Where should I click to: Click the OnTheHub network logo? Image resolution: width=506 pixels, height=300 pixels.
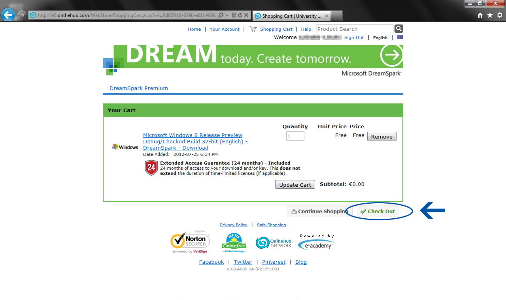click(274, 242)
